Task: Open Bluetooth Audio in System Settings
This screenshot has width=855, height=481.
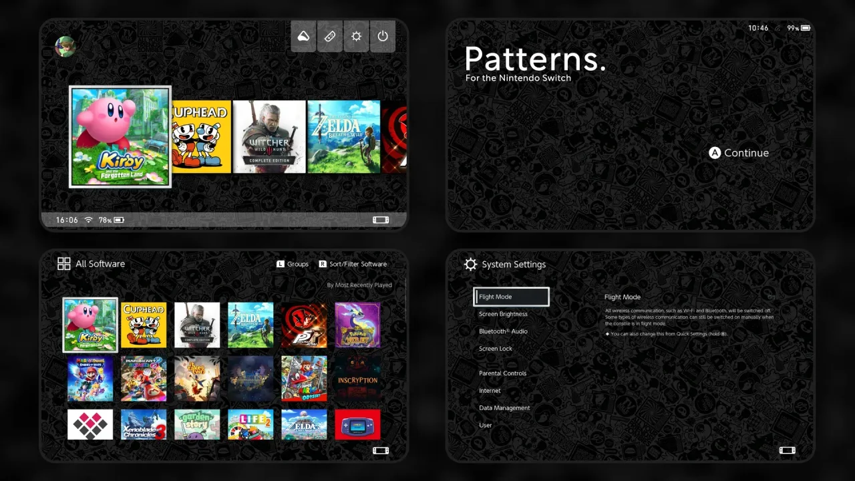Action: click(x=503, y=331)
